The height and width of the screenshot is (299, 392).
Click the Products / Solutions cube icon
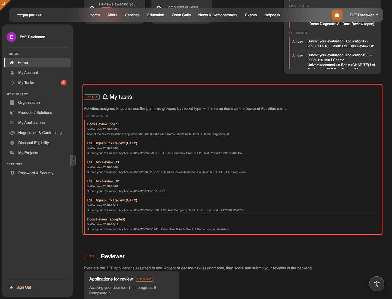coord(12,113)
